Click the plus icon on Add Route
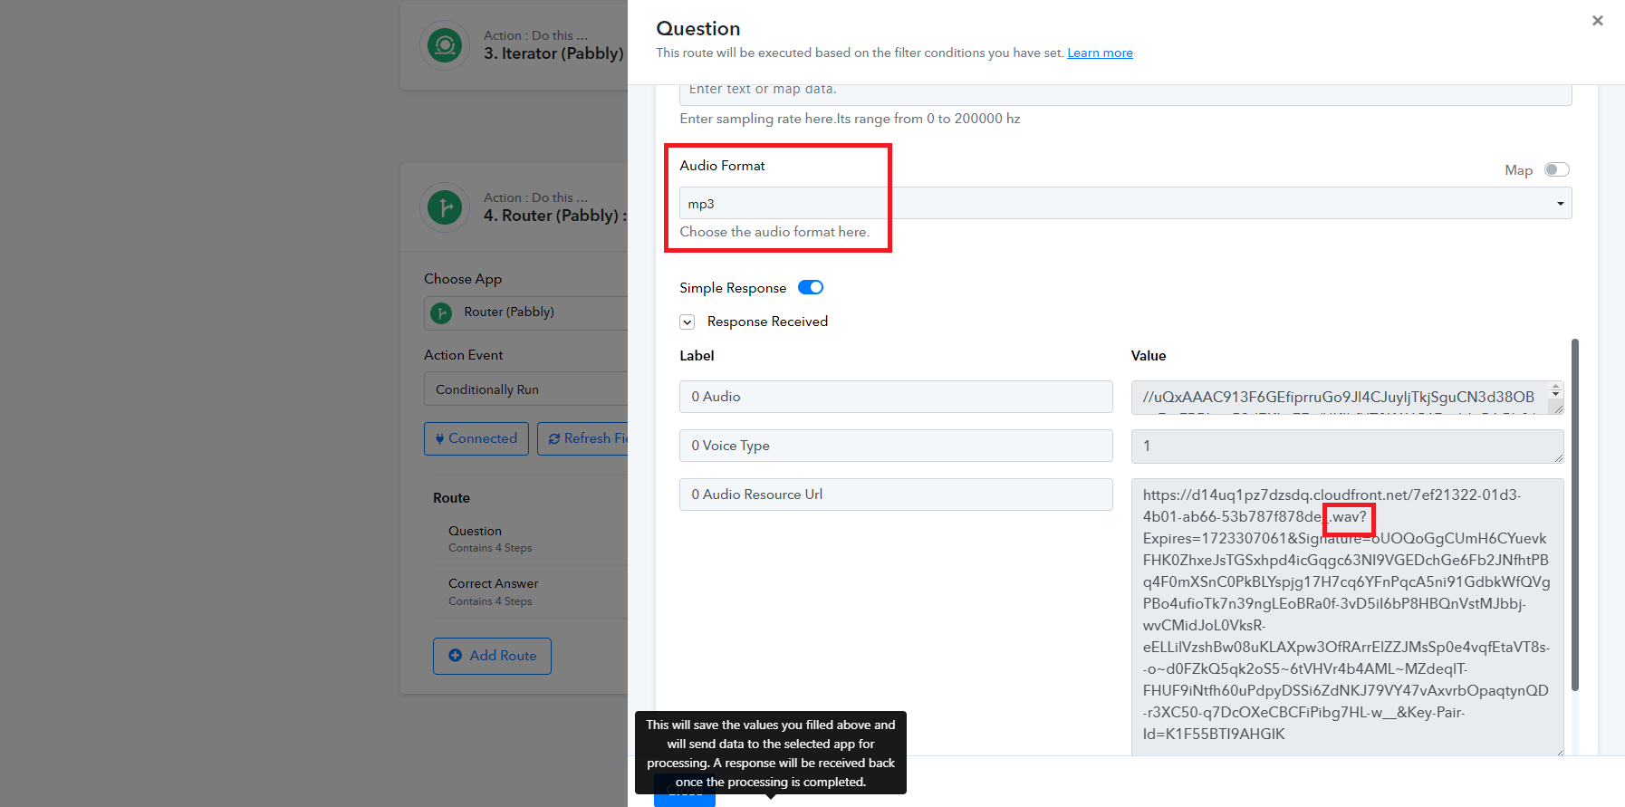The image size is (1625, 807). (x=456, y=656)
